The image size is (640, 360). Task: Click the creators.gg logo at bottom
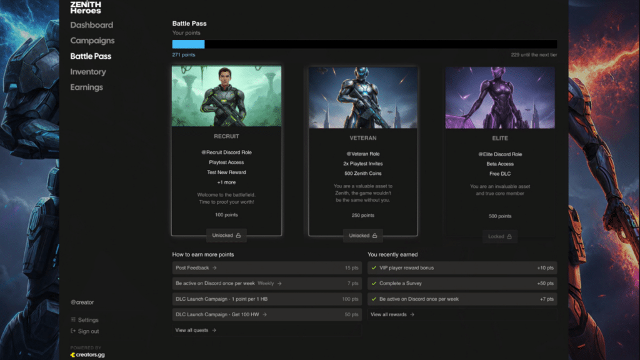87,355
